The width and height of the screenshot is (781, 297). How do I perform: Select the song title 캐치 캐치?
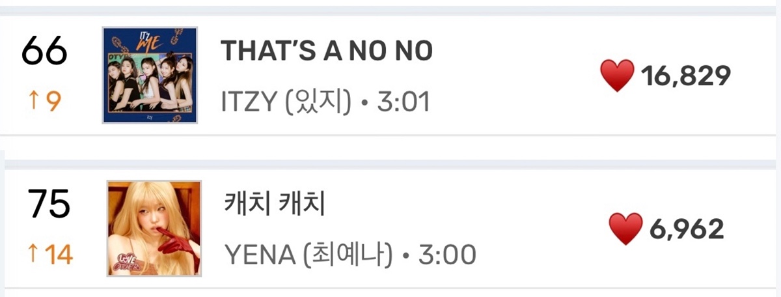273,205
